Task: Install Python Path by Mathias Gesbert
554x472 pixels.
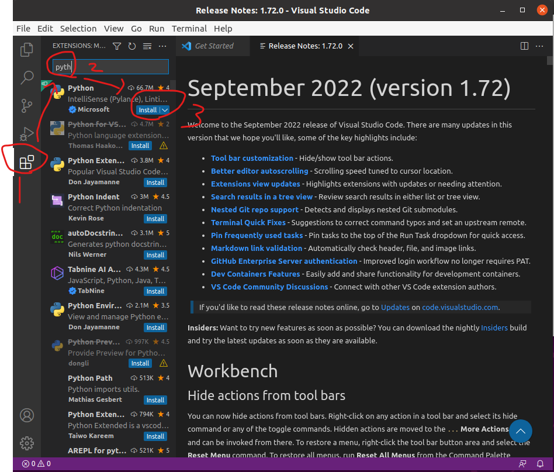Action: 155,400
